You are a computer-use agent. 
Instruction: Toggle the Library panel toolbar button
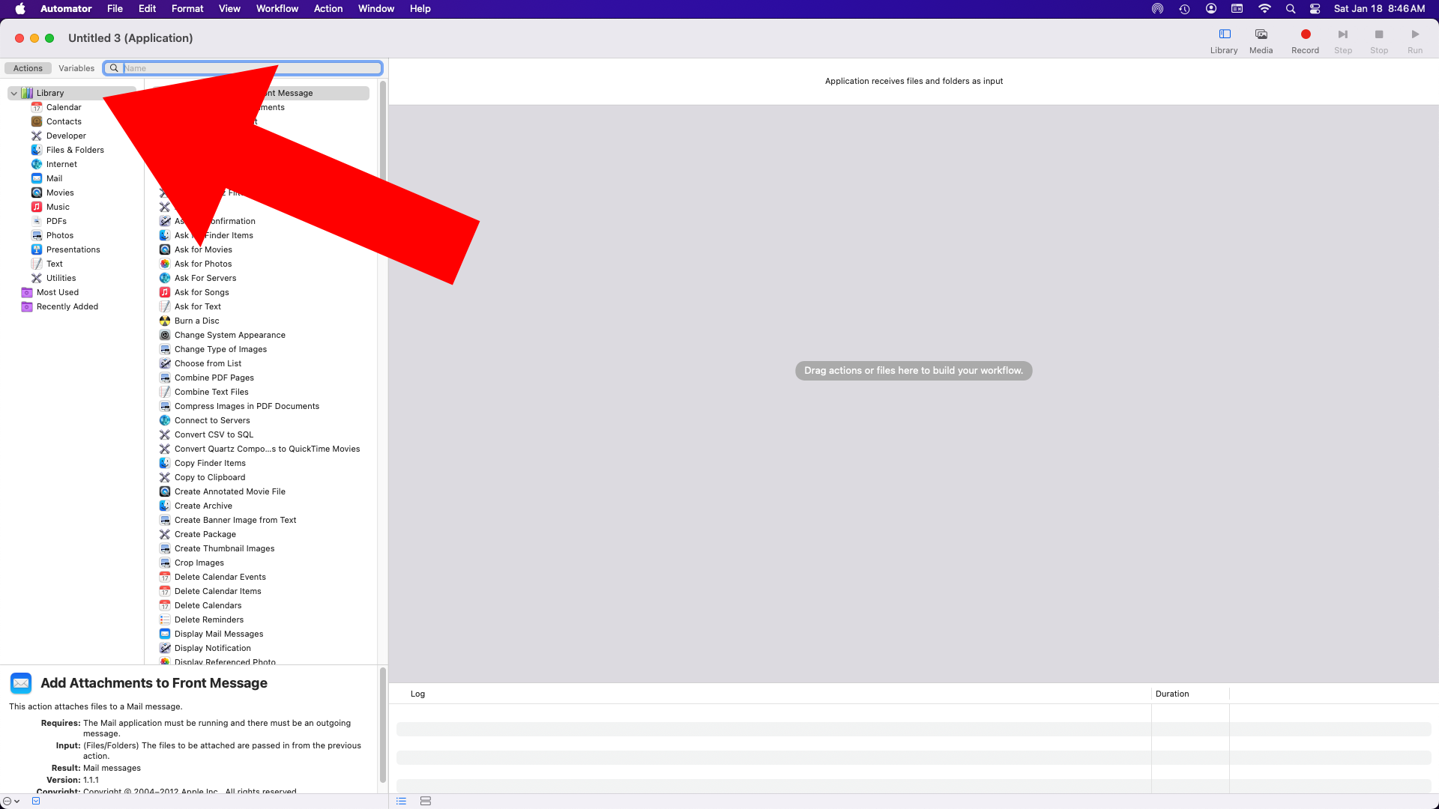(1224, 41)
